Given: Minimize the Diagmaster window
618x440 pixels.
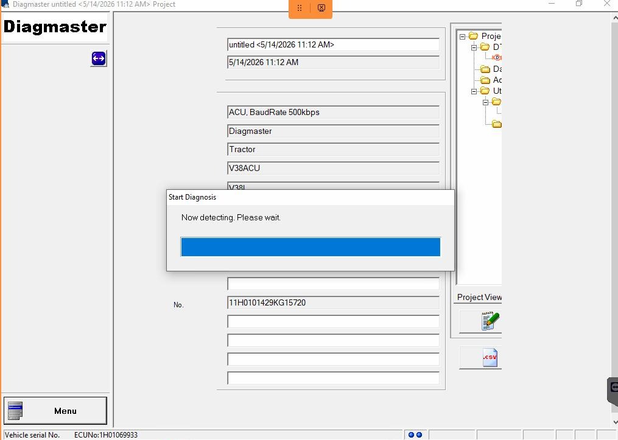Looking at the screenshot, I should click(x=552, y=4).
